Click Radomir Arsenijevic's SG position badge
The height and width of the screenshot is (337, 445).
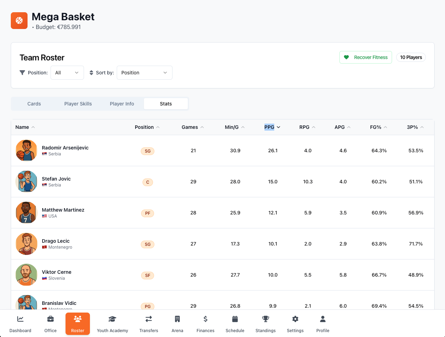[x=148, y=151]
